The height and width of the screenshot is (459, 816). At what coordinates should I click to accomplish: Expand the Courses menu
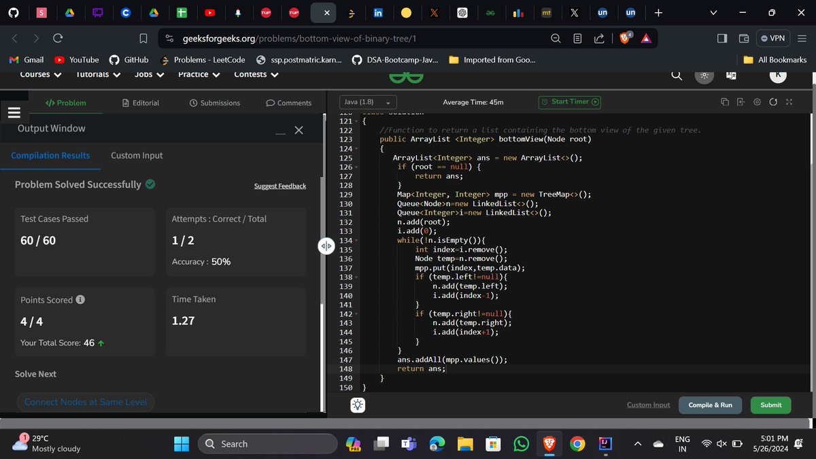point(41,74)
